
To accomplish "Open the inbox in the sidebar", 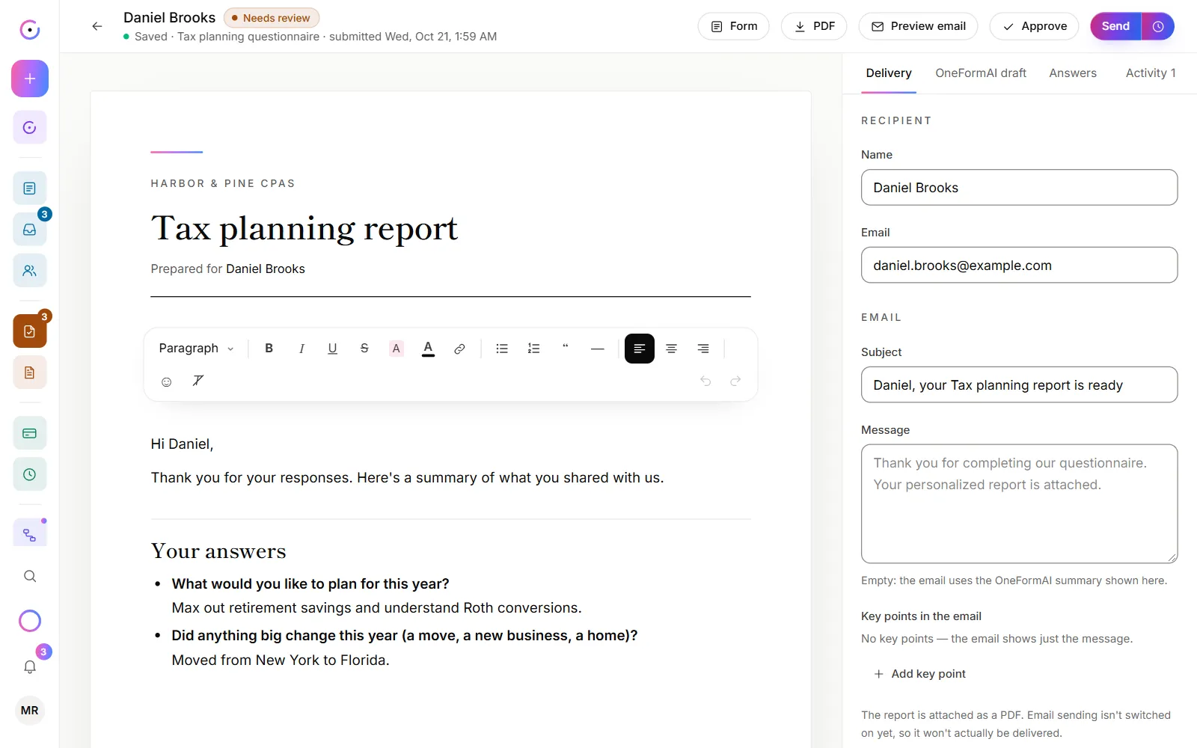I will [30, 230].
